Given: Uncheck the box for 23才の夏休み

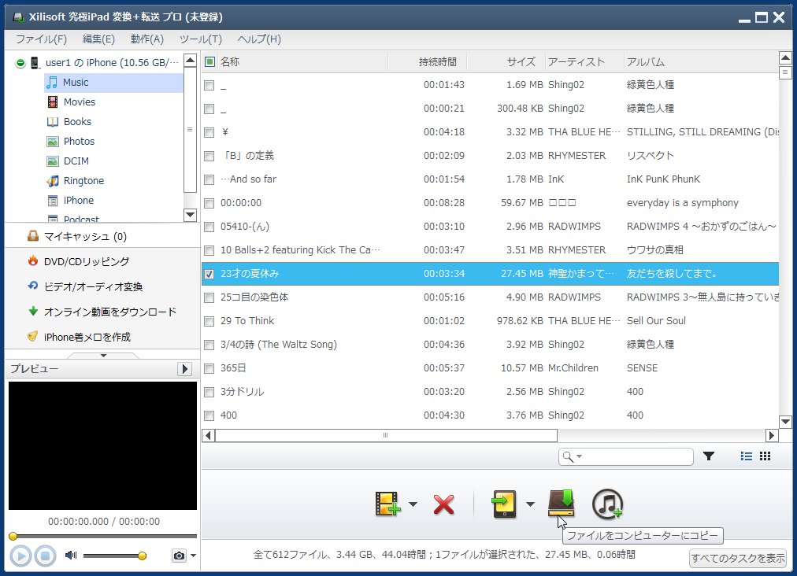Looking at the screenshot, I should click(209, 275).
